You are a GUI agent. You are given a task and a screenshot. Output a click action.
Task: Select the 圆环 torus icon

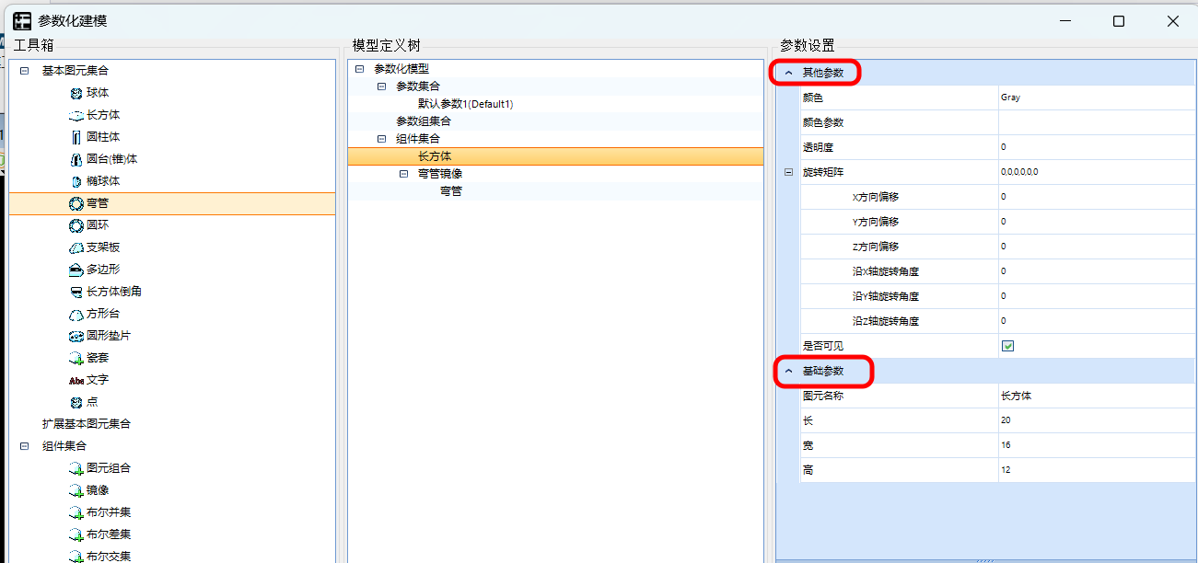(76, 225)
